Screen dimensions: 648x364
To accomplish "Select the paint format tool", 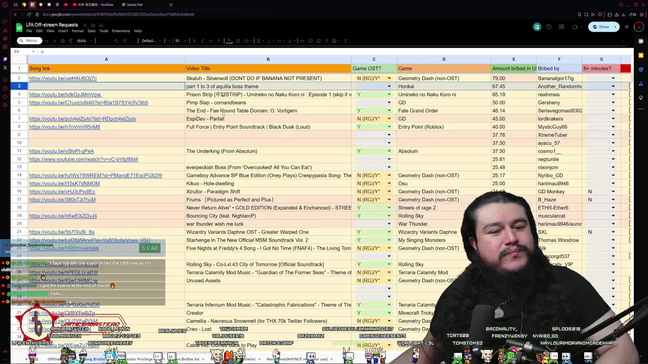I will (x=70, y=40).
